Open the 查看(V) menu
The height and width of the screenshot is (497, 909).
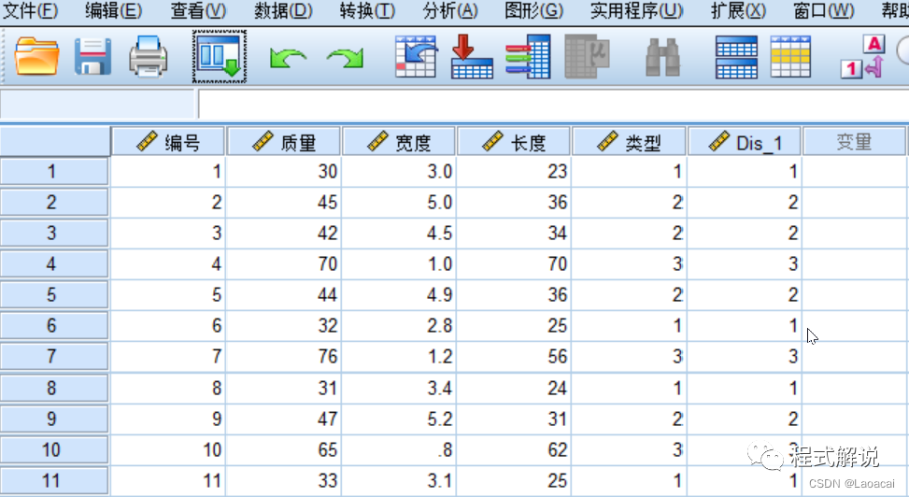pos(198,10)
